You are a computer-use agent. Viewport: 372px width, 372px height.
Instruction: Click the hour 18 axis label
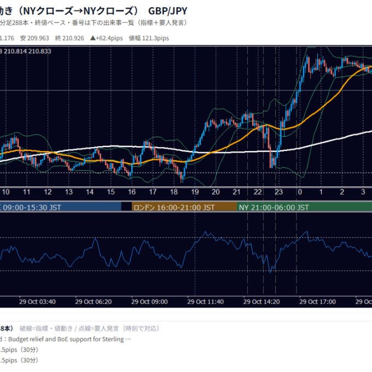174,192
